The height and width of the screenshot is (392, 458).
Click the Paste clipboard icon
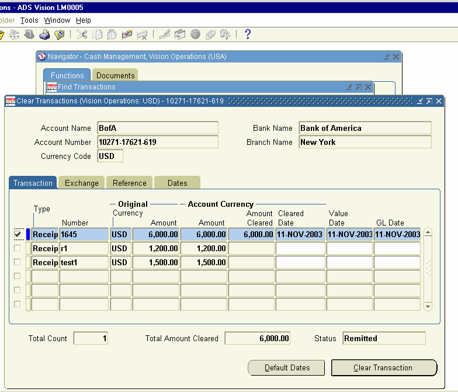(112, 34)
